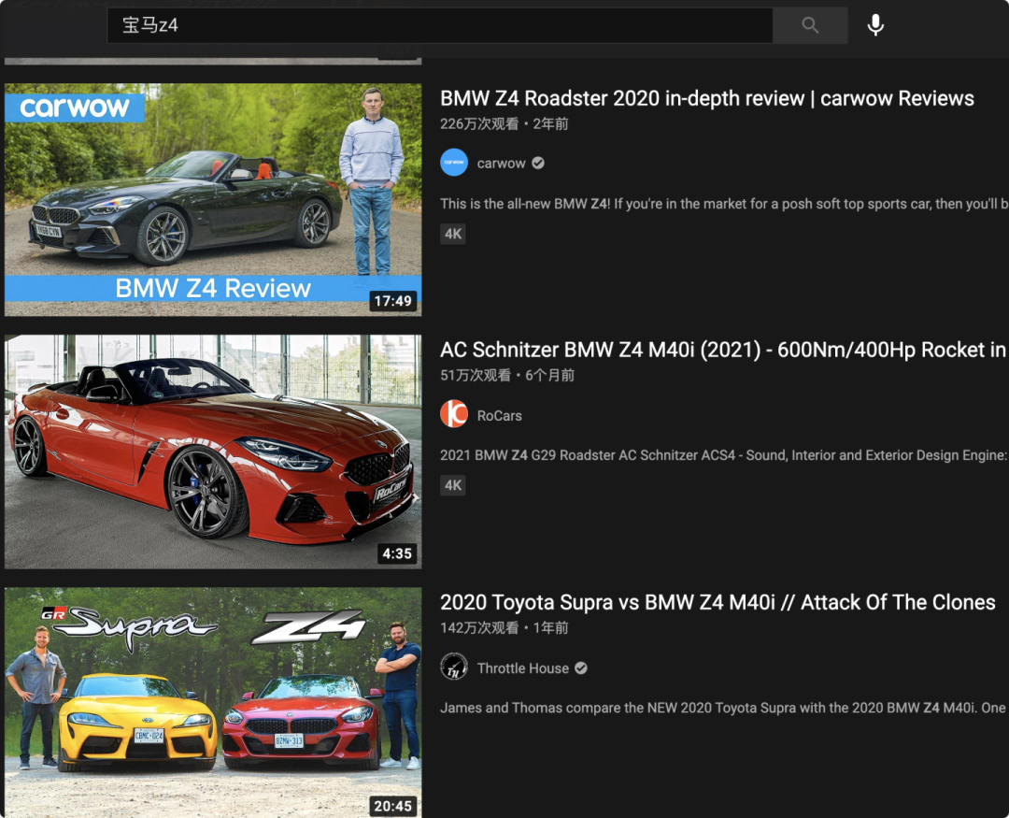The width and height of the screenshot is (1009, 818).
Task: Click the 20:45 duration label
Action: [x=392, y=806]
